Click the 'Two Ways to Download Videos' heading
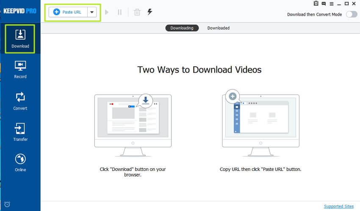360x211 pixels. 199,70
